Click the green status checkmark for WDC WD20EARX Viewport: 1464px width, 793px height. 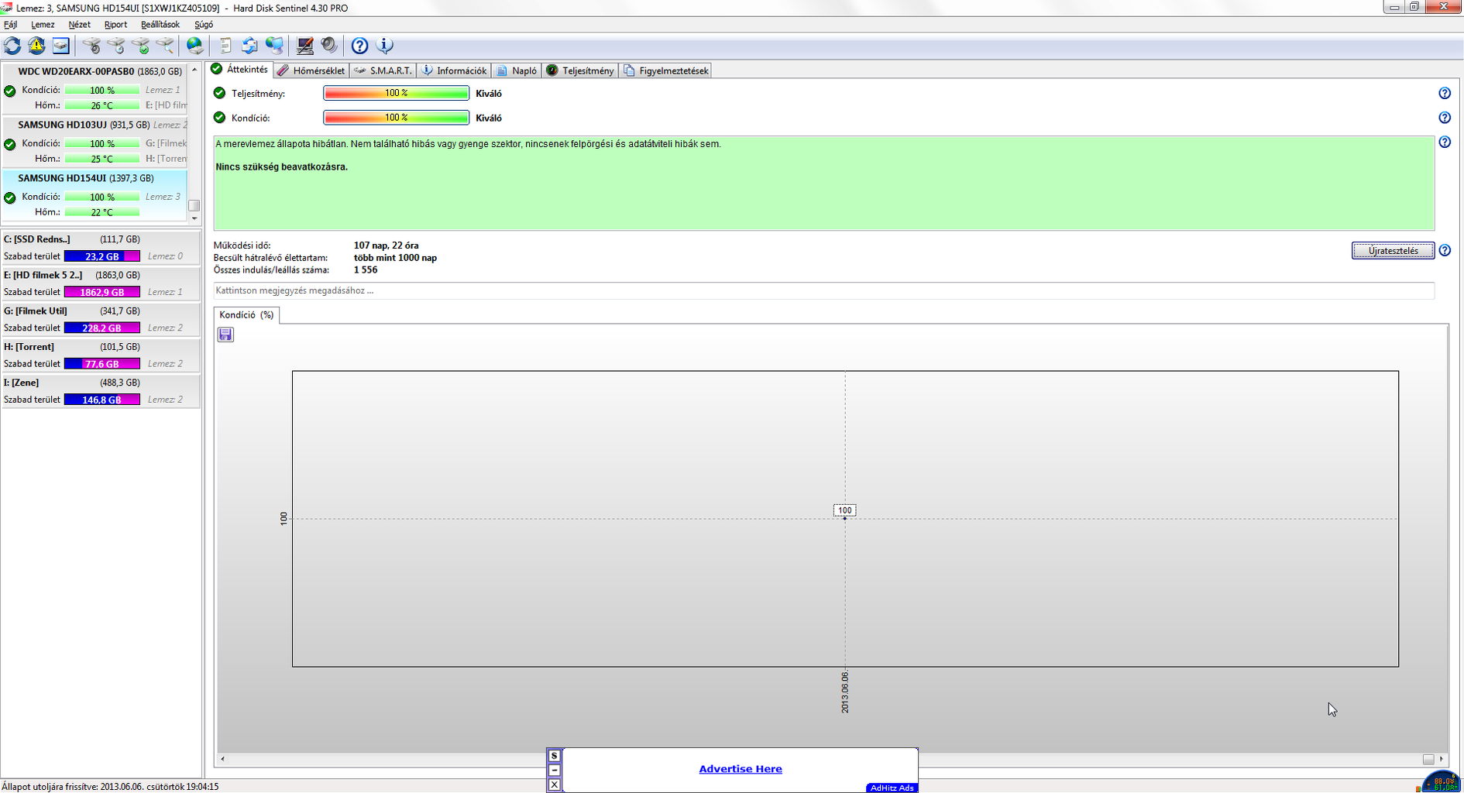[x=10, y=91]
